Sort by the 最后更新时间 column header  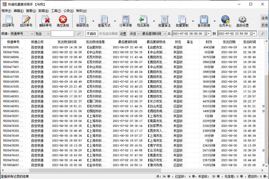point(128,42)
